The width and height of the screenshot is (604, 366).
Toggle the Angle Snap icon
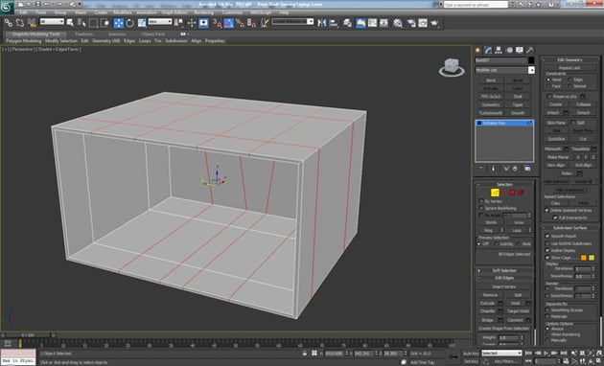228,23
